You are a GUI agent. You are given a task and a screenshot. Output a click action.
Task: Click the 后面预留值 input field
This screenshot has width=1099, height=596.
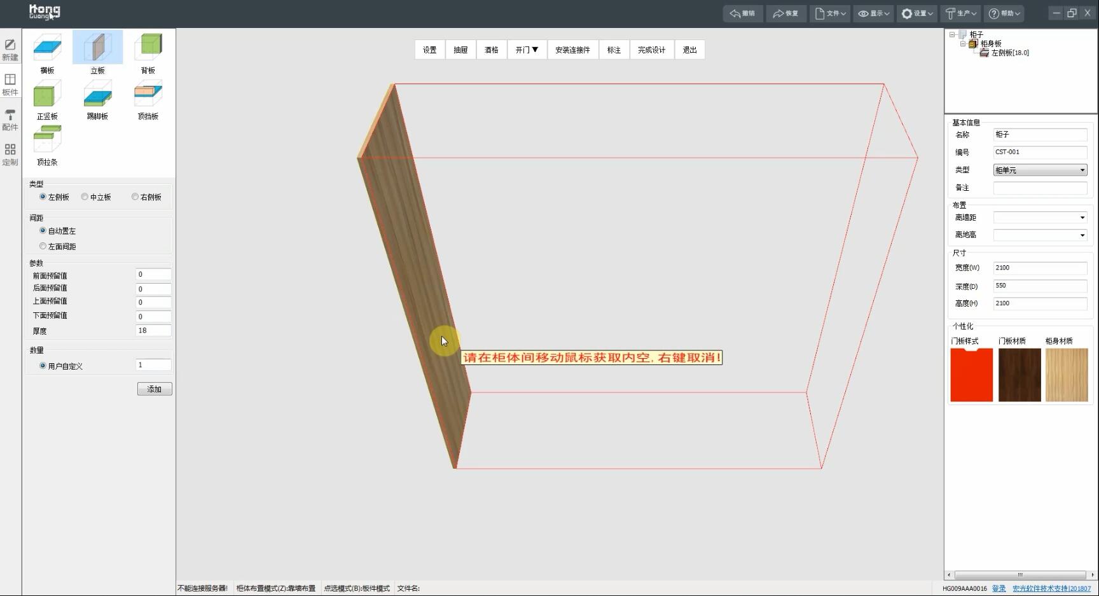153,289
